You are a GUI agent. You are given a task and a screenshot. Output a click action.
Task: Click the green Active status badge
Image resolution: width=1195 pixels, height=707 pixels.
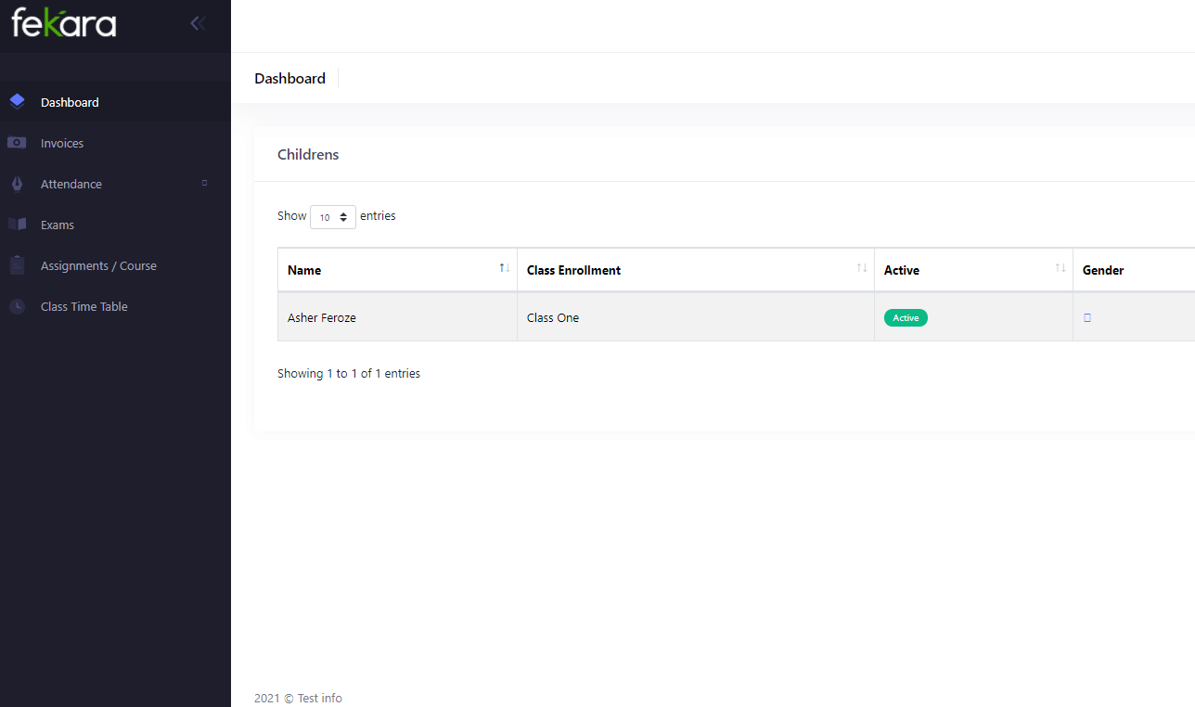click(906, 317)
